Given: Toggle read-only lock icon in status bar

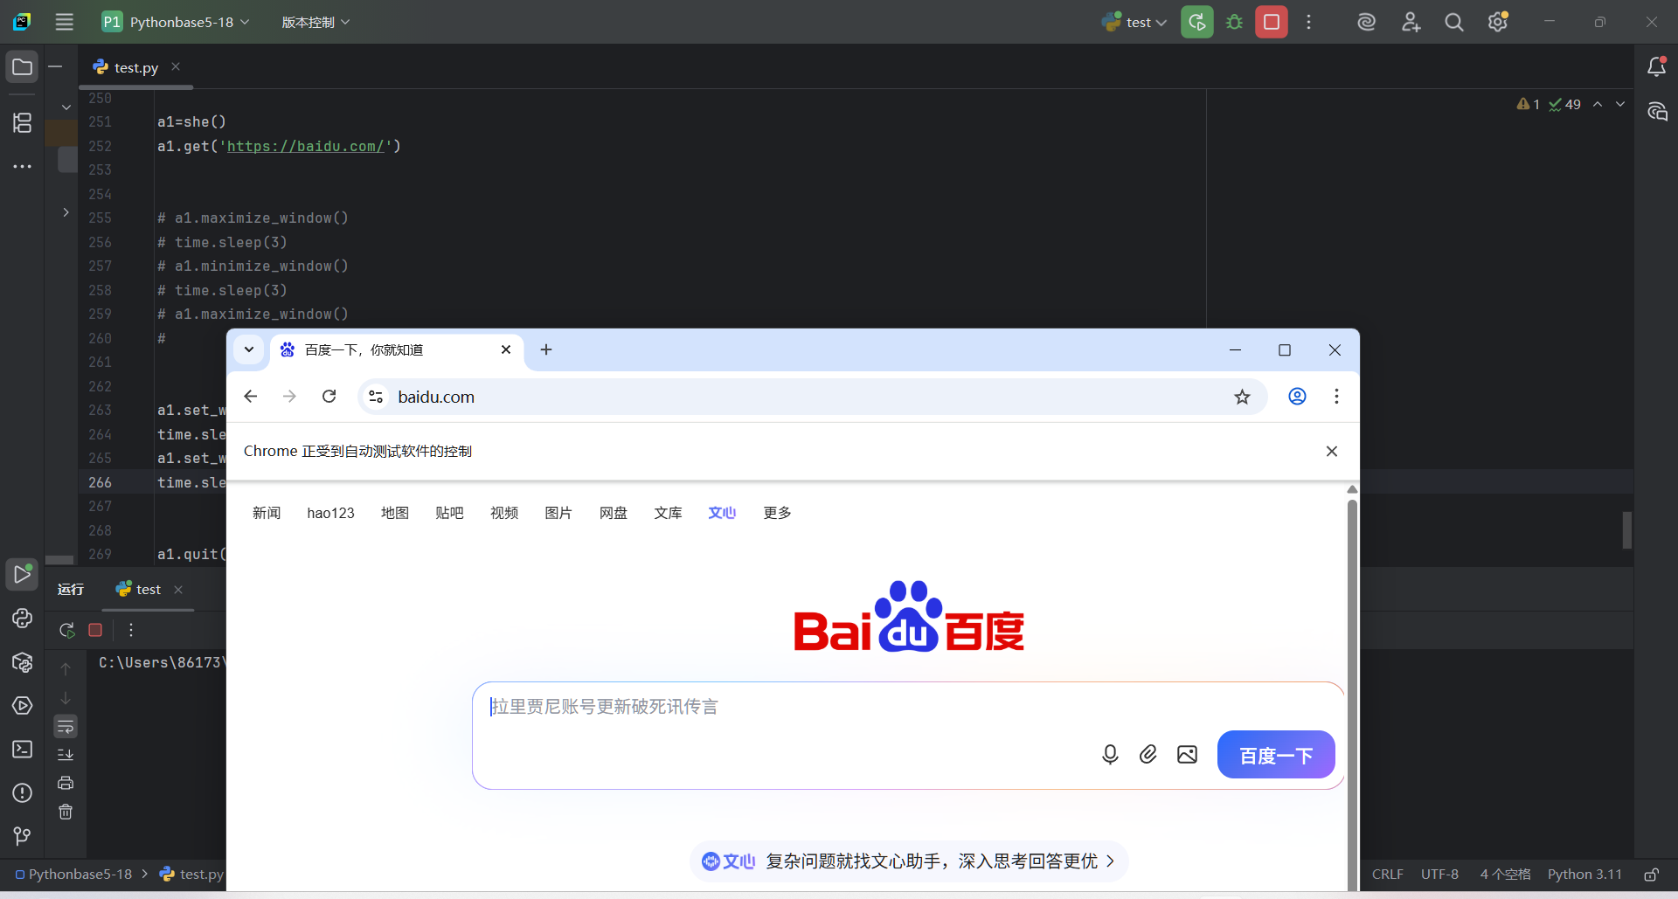Looking at the screenshot, I should [1652, 875].
